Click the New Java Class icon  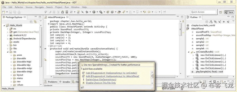(x=112, y=12)
